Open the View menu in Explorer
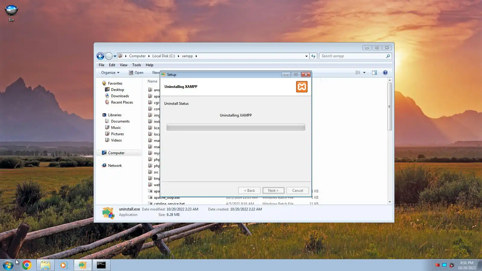This screenshot has width=482, height=271. click(x=124, y=65)
